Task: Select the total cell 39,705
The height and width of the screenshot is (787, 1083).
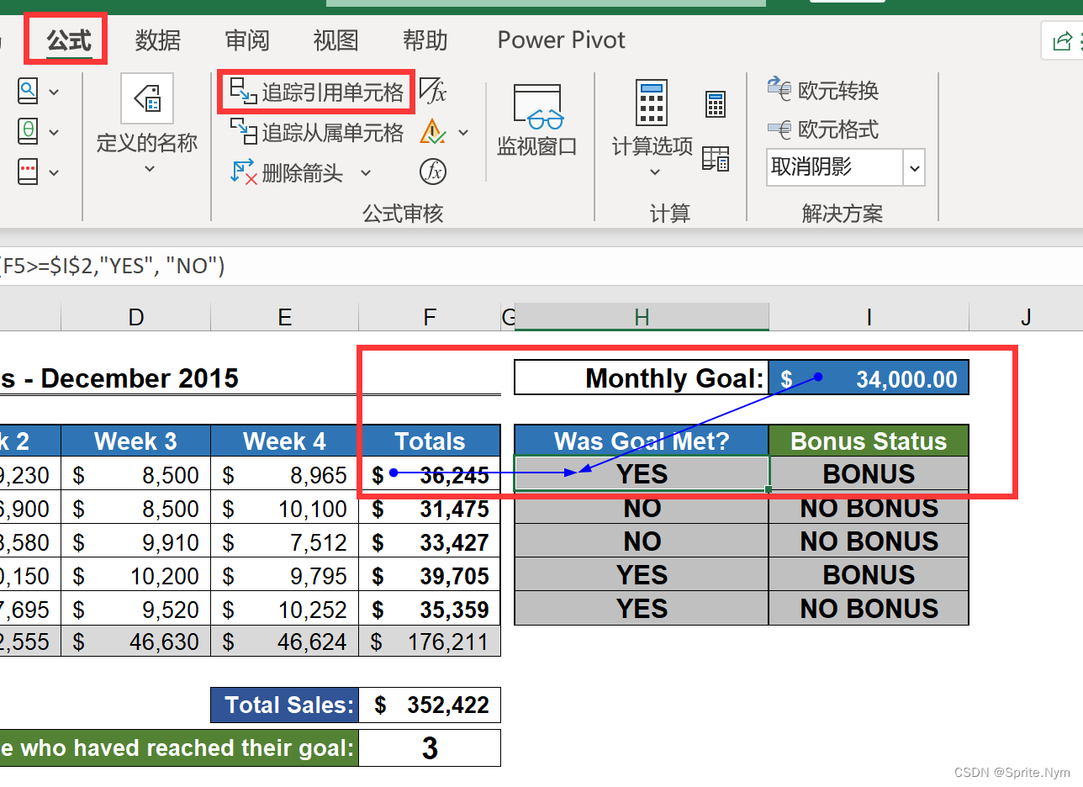Action: (430, 576)
